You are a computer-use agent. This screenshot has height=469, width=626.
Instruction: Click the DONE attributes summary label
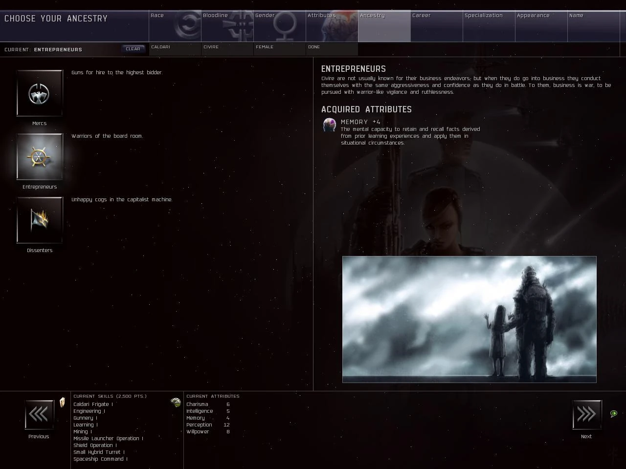(314, 47)
